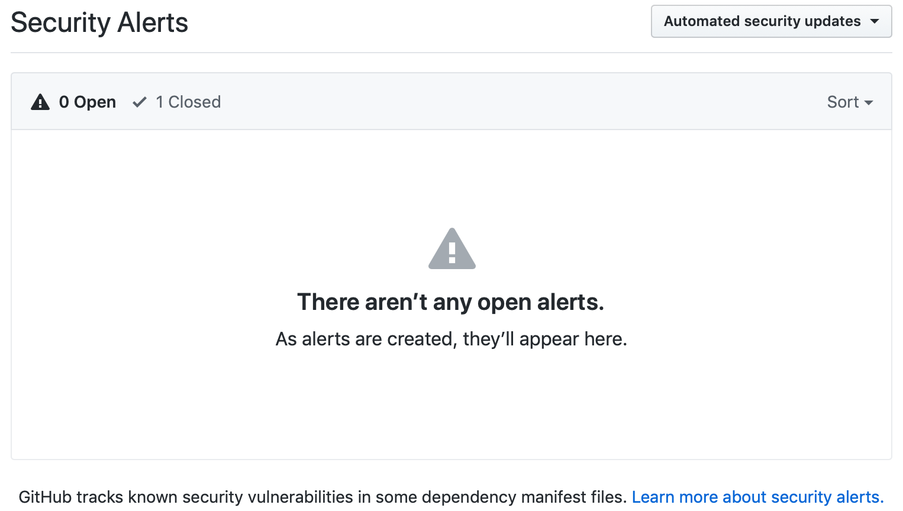
Task: Open the Automated security updates dropdown
Action: click(771, 21)
